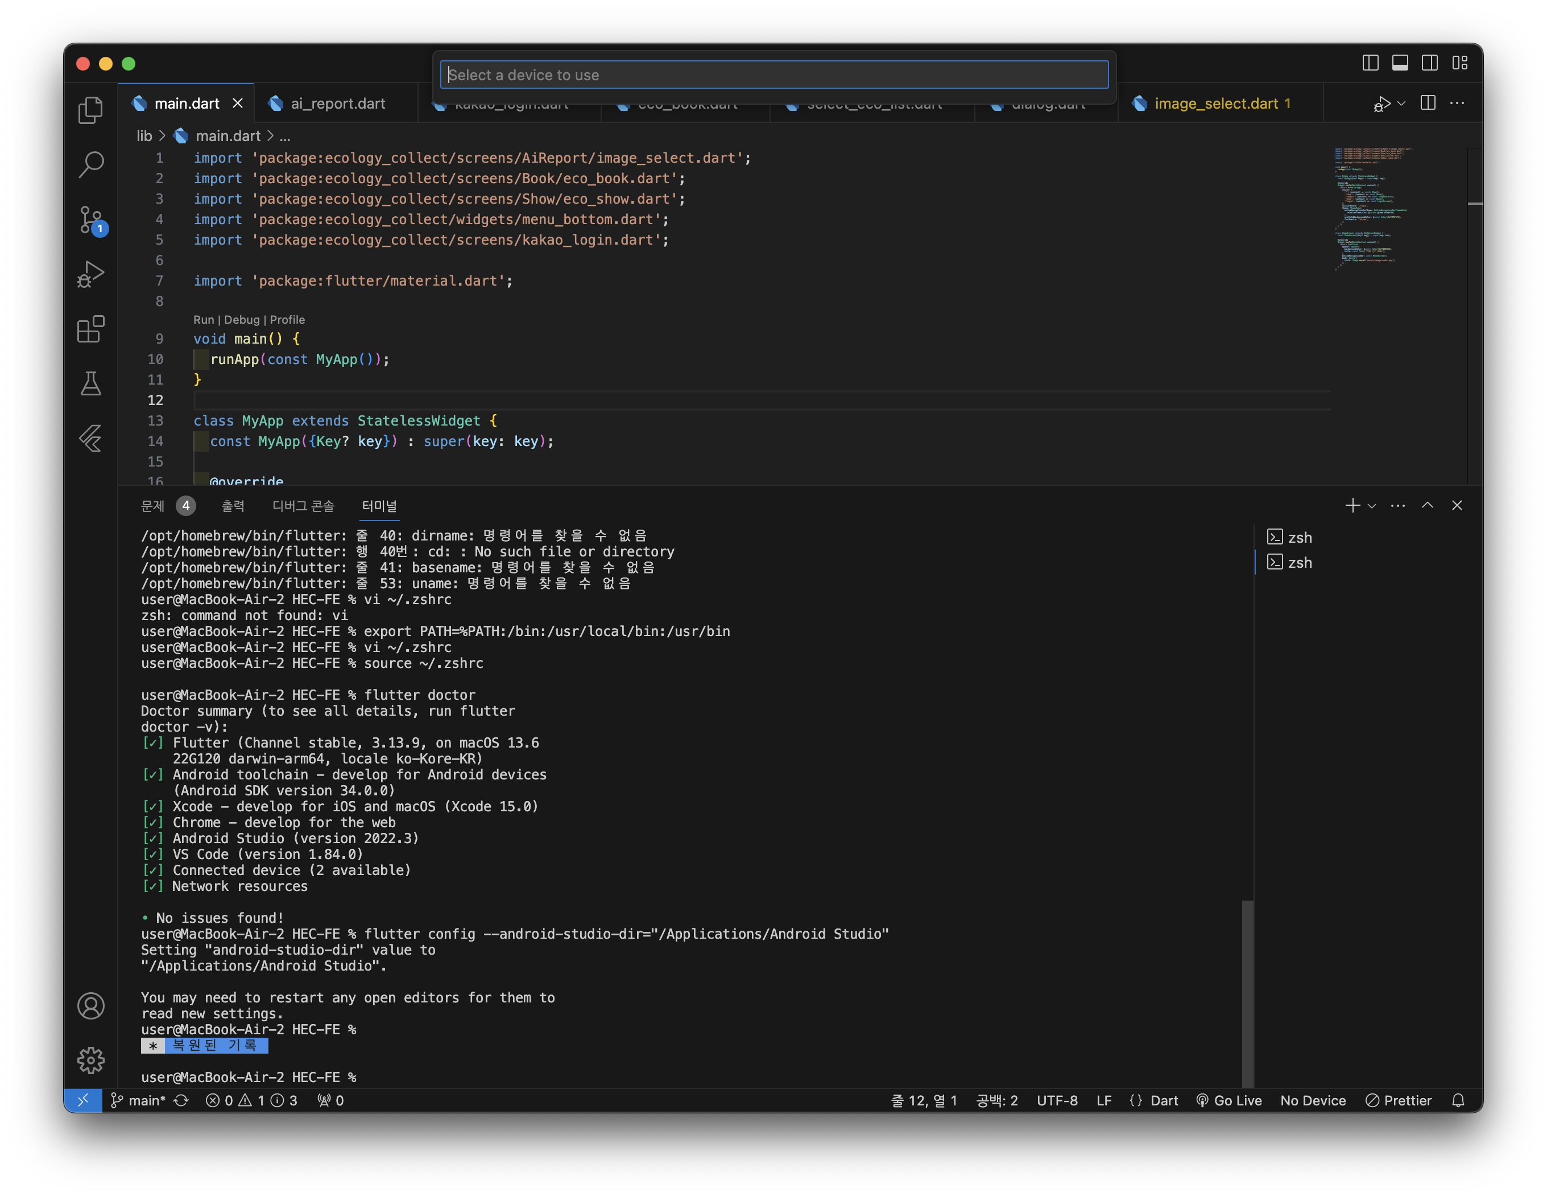
Task: Customize layout icon in title bar
Action: coord(1460,63)
